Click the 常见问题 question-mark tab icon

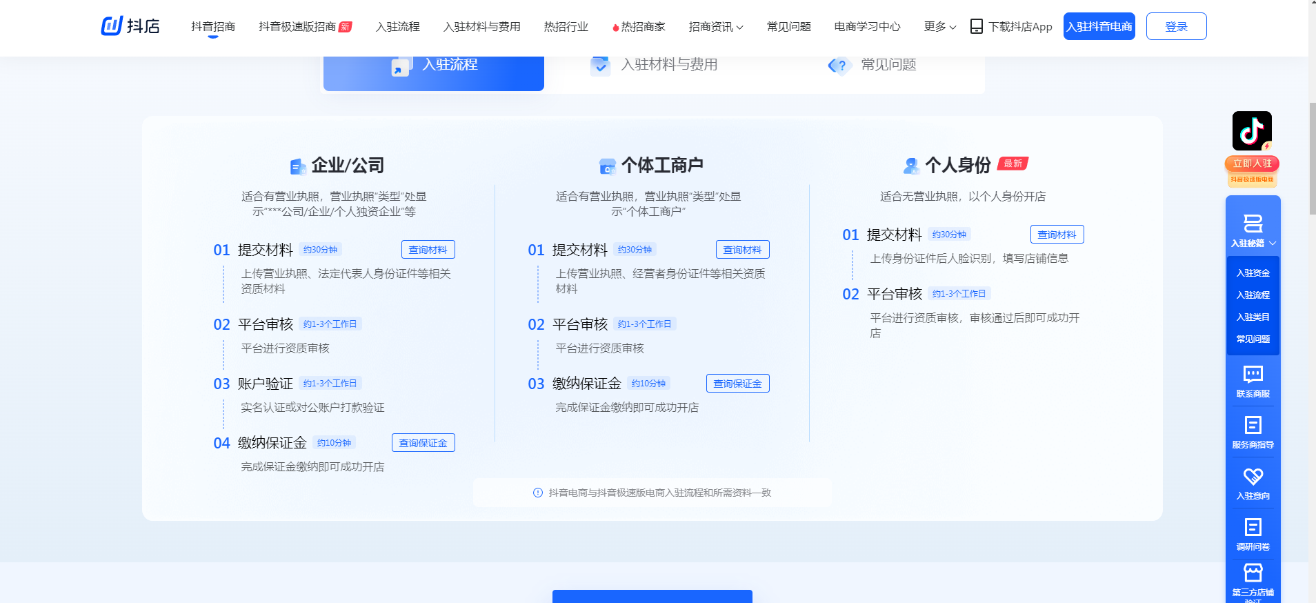pyautogui.click(x=840, y=66)
